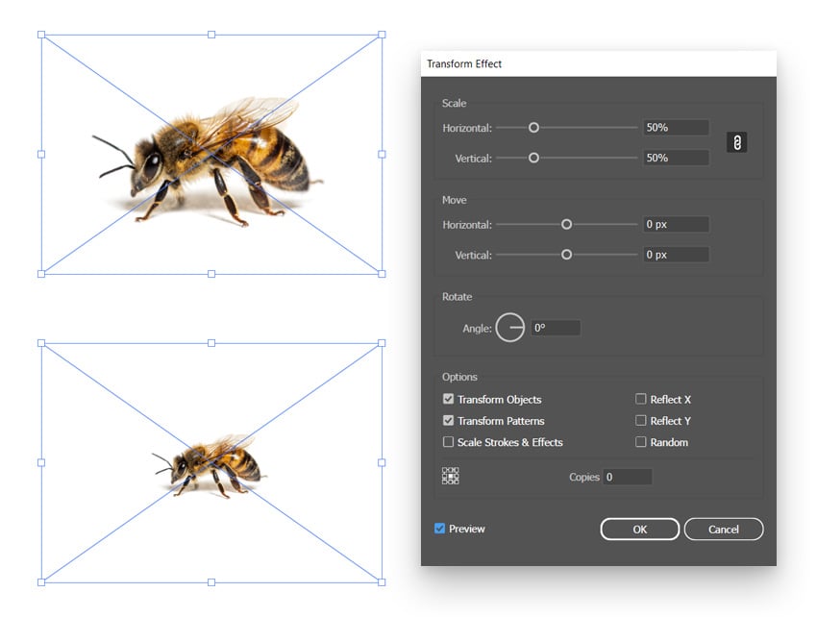Toggle the Preview checkbox off
The height and width of the screenshot is (617, 817).
pyautogui.click(x=440, y=529)
